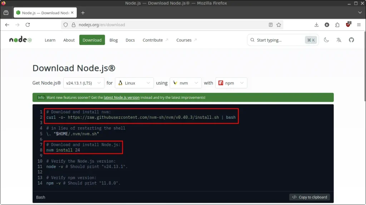Click '# Verify the Node.js version:' comment
The height and width of the screenshot is (205, 366).
[x=81, y=161]
